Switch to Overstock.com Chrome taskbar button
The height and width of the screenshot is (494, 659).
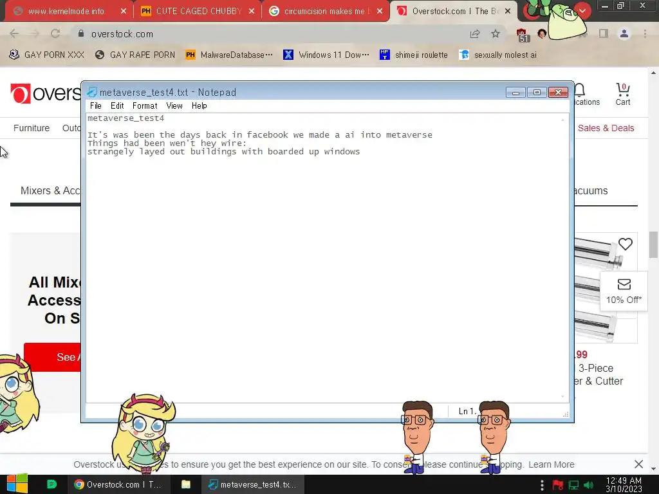click(x=118, y=484)
